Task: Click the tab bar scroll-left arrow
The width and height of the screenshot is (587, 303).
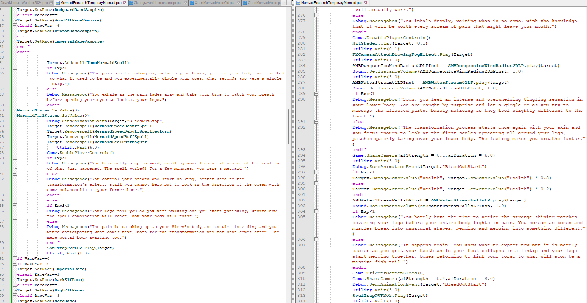Action: (x=284, y=2)
